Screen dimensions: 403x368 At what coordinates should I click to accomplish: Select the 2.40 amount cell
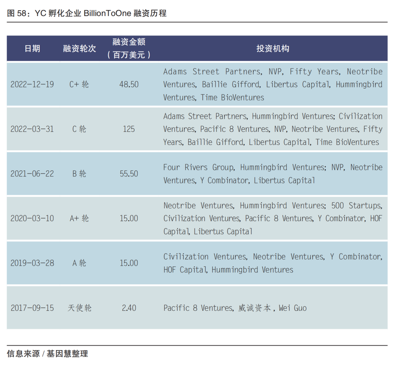click(129, 308)
